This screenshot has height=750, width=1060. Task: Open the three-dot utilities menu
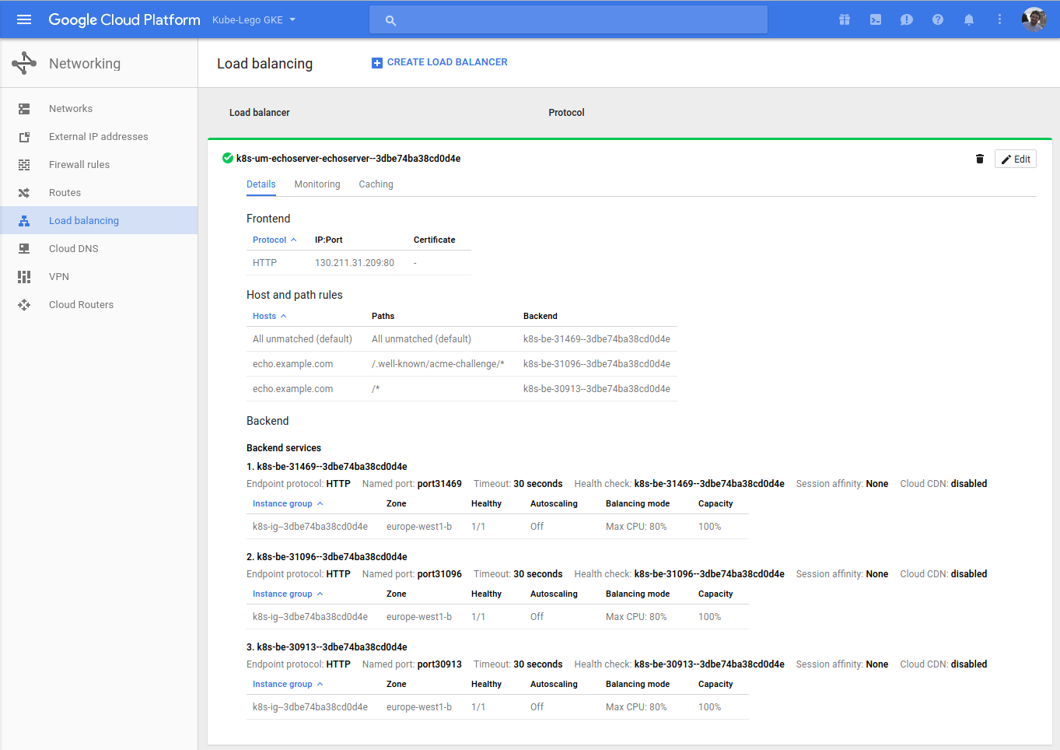coord(1000,19)
